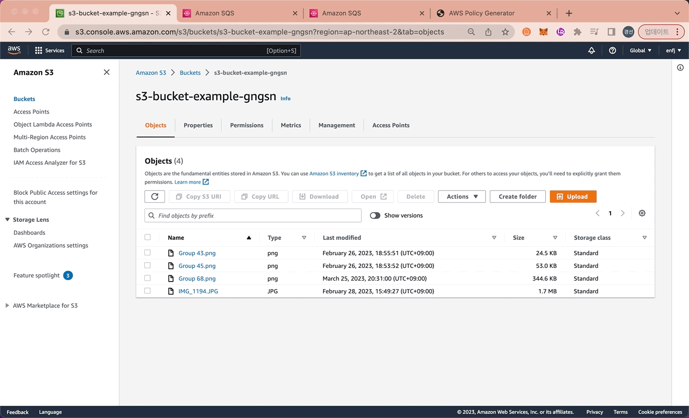
Task: Open Group 68.png object link
Action: point(197,278)
